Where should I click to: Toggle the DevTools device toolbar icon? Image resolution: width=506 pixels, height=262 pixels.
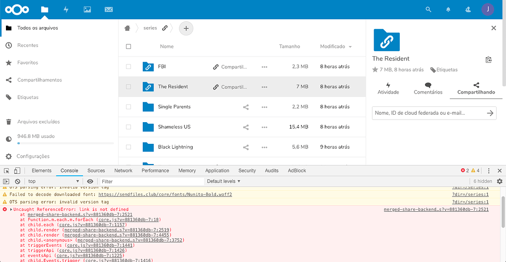17,171
